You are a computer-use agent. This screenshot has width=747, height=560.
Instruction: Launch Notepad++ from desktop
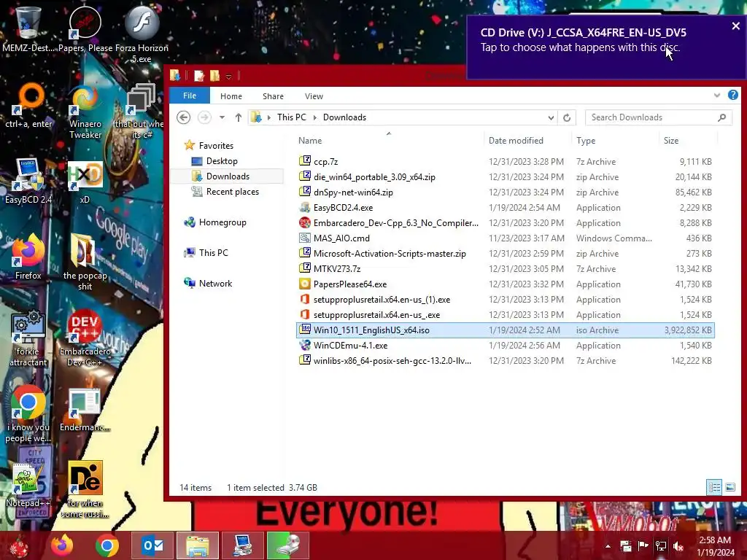28,485
